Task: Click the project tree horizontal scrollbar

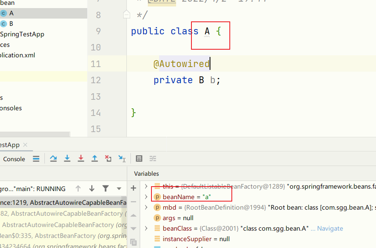Action: point(35,134)
